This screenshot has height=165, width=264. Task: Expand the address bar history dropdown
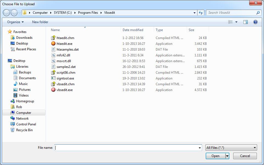coord(194,13)
